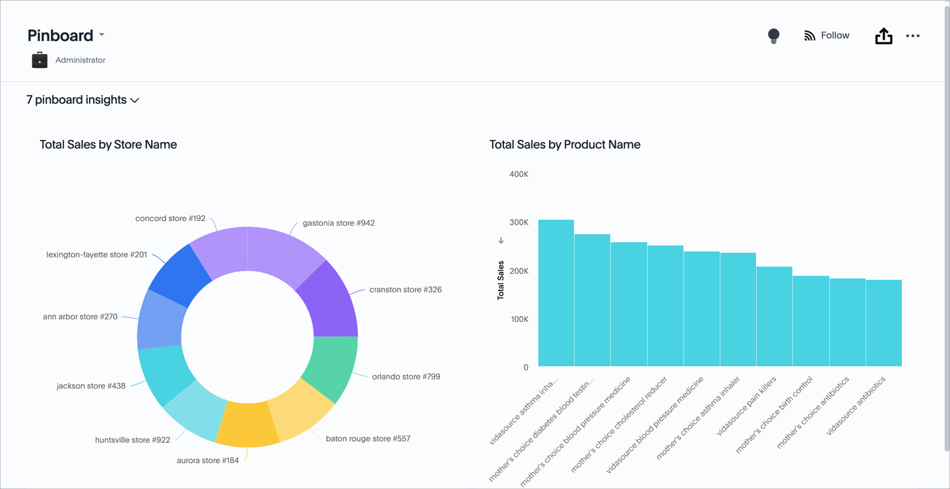Click the share/export icon
The width and height of the screenshot is (950, 489).
coord(883,36)
